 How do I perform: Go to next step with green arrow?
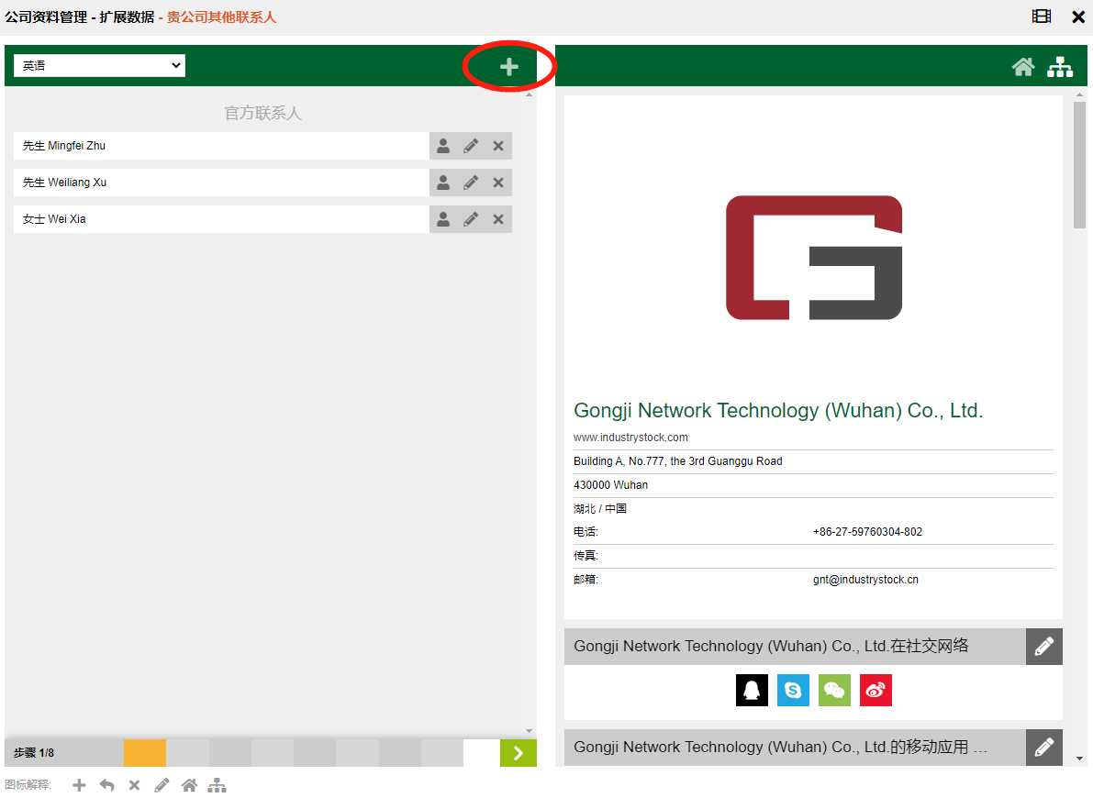[518, 753]
